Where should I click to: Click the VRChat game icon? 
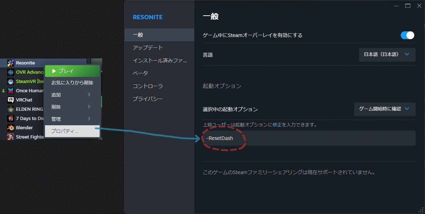coord(11,100)
